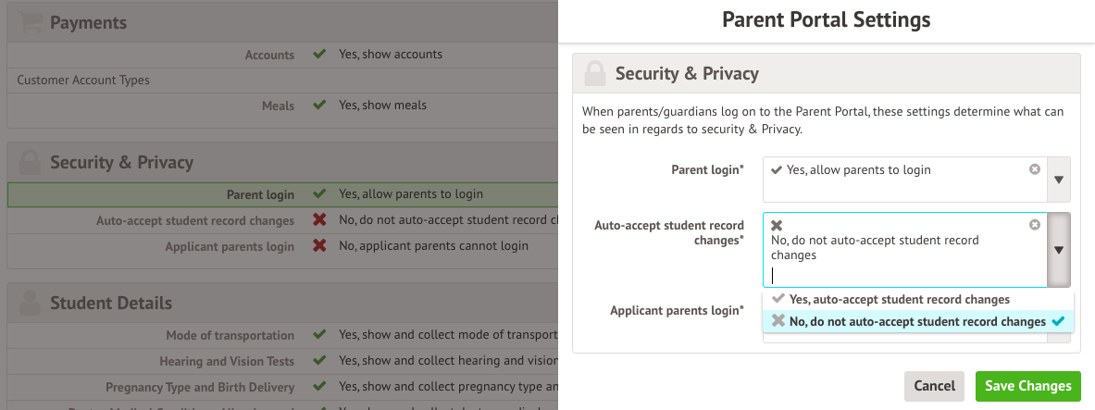Clear the Parent login selection
The width and height of the screenshot is (1095, 410).
tap(1035, 169)
